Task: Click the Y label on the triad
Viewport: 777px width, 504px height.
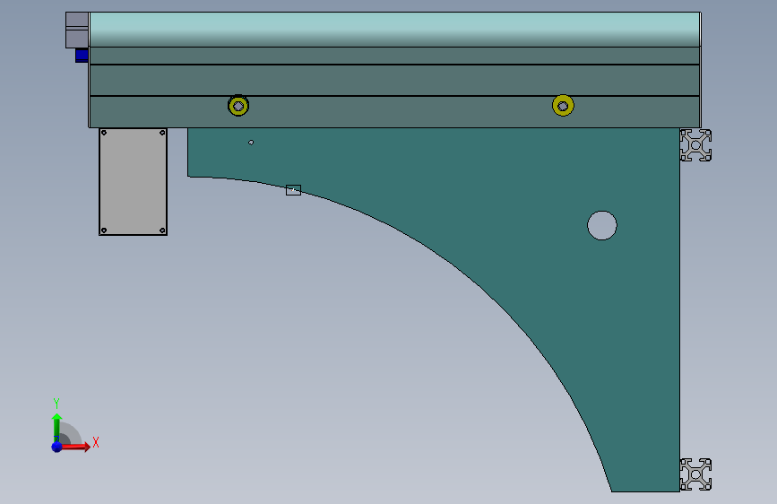Action: click(x=56, y=404)
